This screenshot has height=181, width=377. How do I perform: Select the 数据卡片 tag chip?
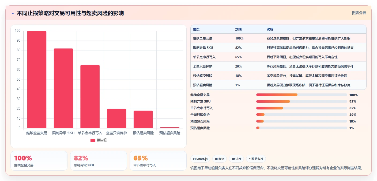point(256,159)
